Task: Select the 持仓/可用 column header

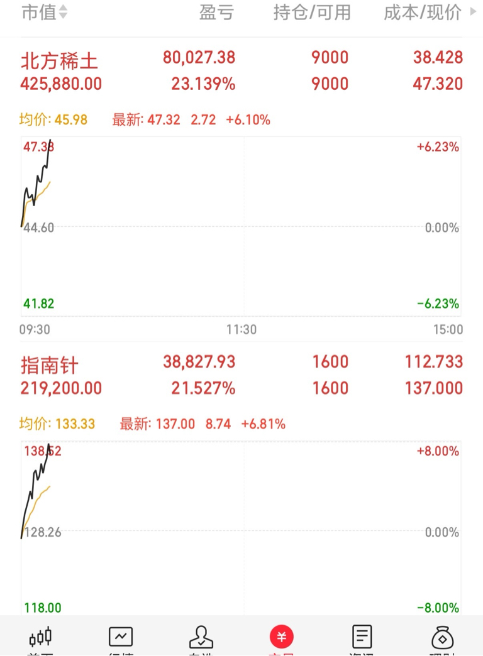Action: tap(312, 12)
